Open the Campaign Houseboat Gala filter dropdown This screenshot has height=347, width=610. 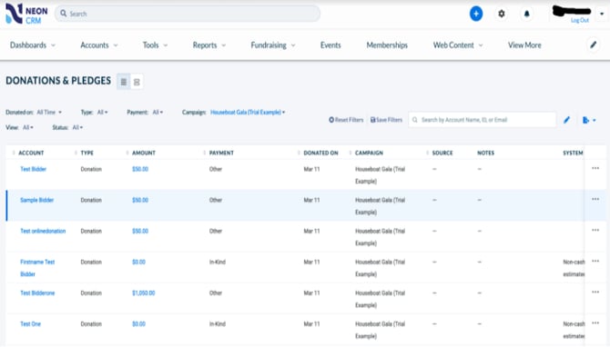tap(248, 112)
